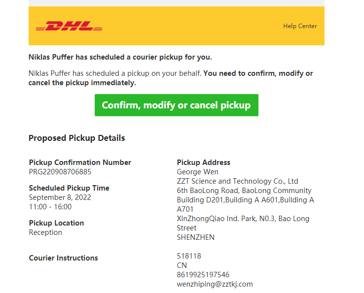Click the wenzhiping@zztkj.com email address
364x293 pixels.
point(215,284)
